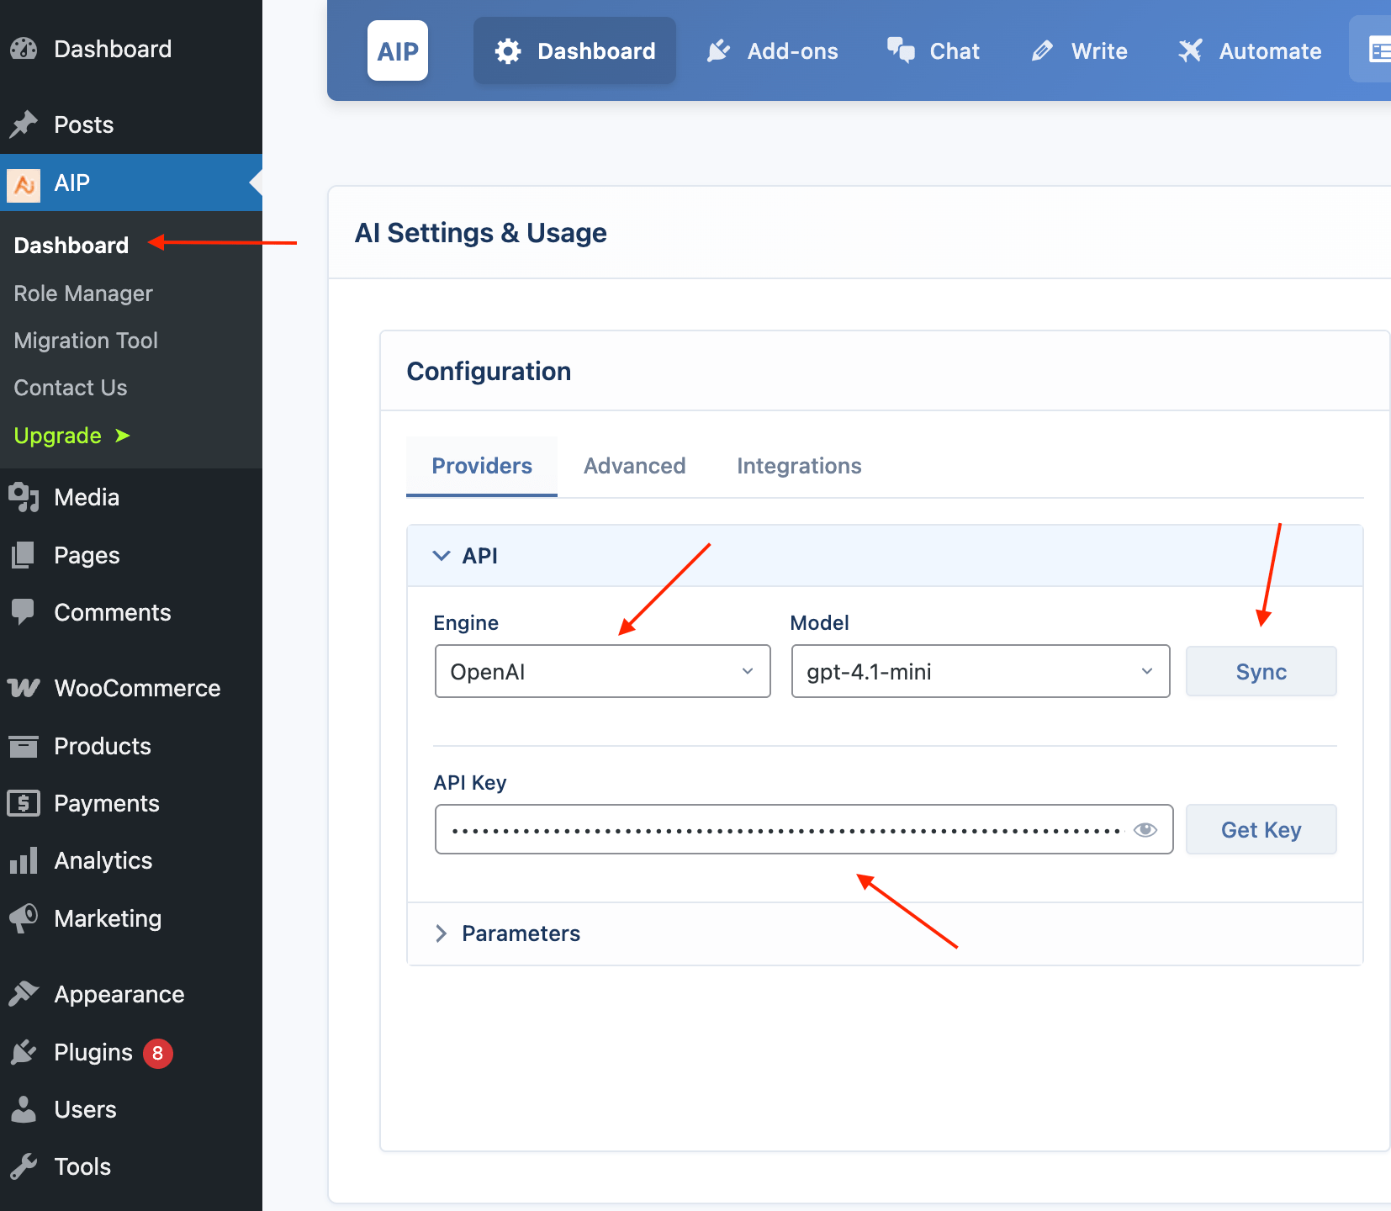
Task: Click the Get Key button
Action: point(1261,829)
